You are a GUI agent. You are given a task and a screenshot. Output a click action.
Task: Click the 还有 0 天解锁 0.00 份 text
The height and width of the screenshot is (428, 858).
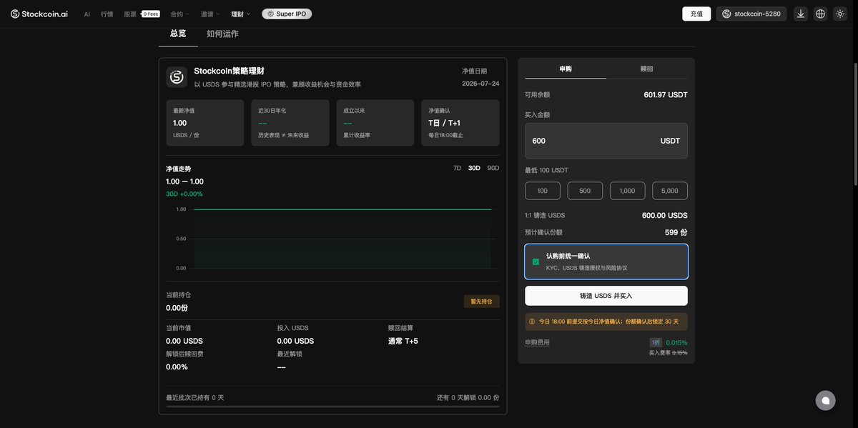pyautogui.click(x=468, y=397)
